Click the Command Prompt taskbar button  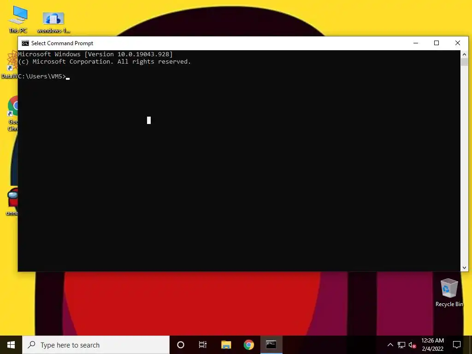pyautogui.click(x=271, y=345)
